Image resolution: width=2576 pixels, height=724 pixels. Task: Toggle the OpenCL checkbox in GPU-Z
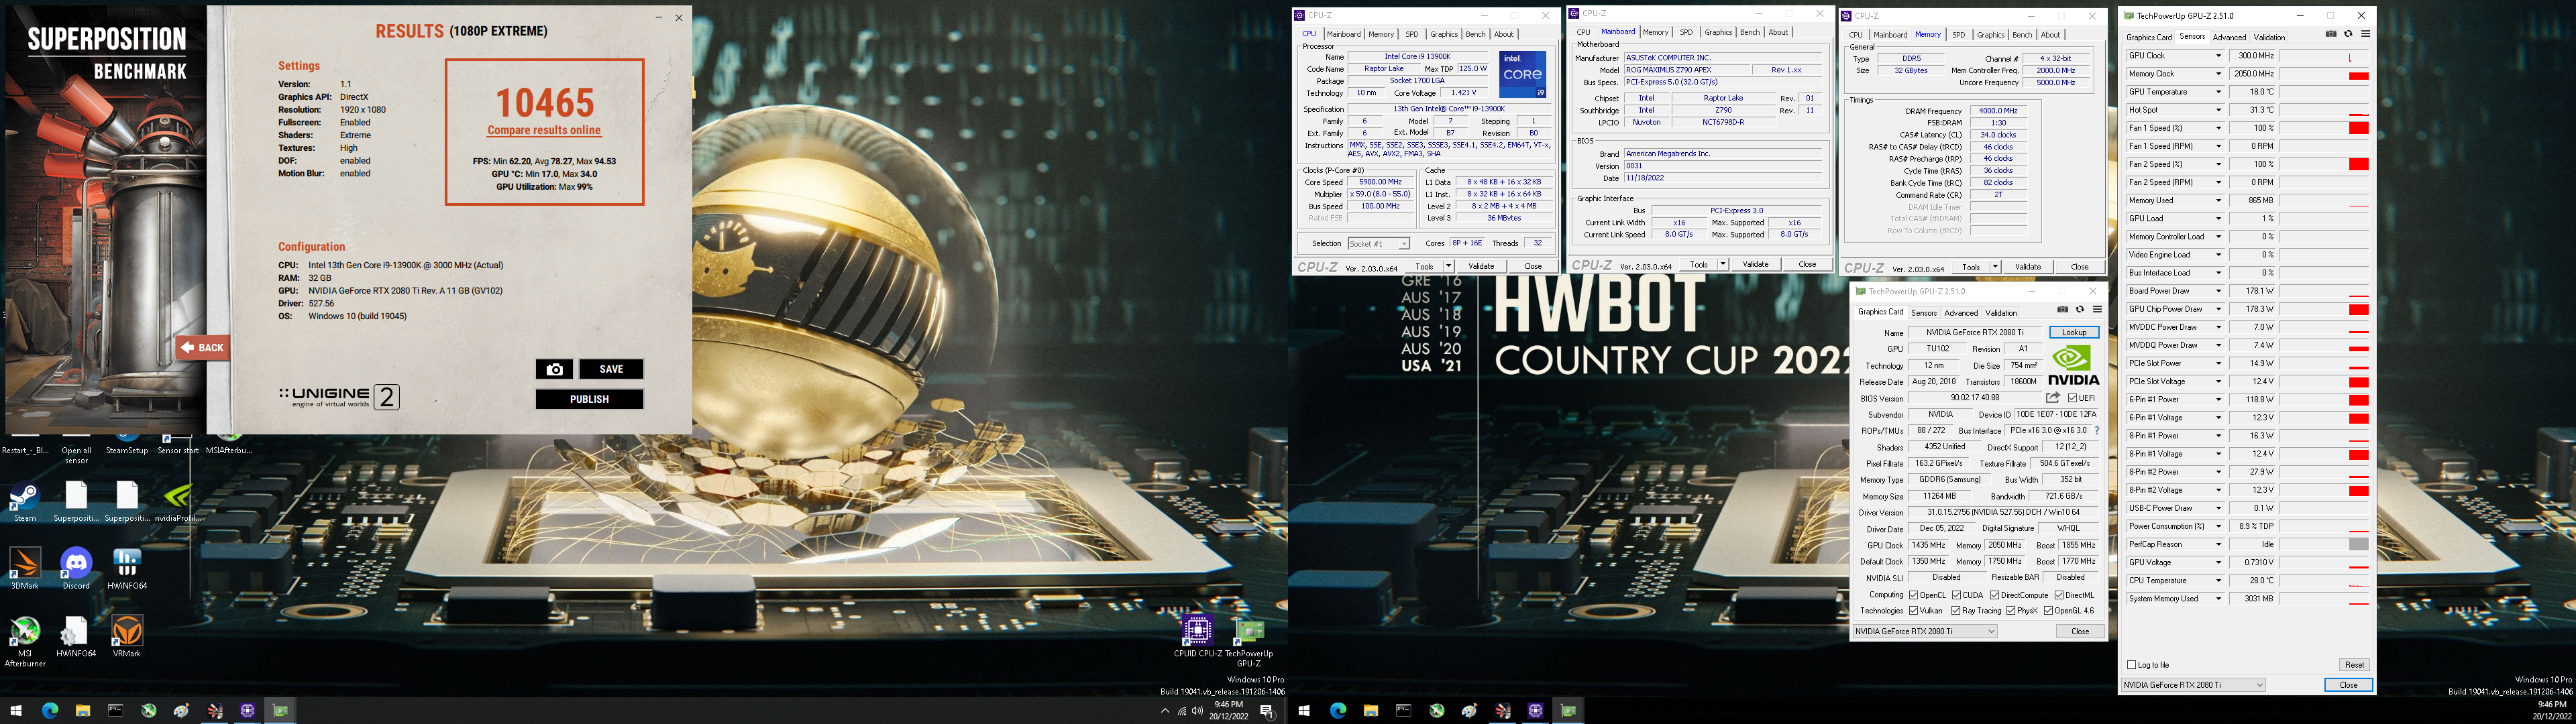coord(1913,595)
